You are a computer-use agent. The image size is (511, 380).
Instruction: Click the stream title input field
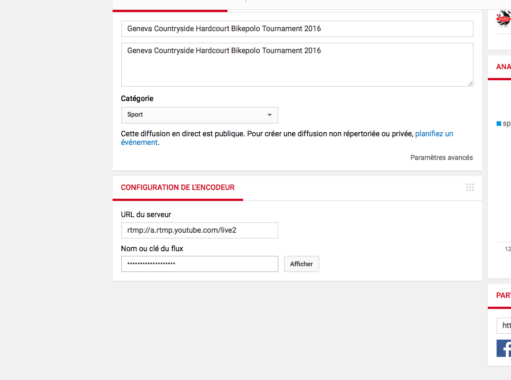[297, 29]
